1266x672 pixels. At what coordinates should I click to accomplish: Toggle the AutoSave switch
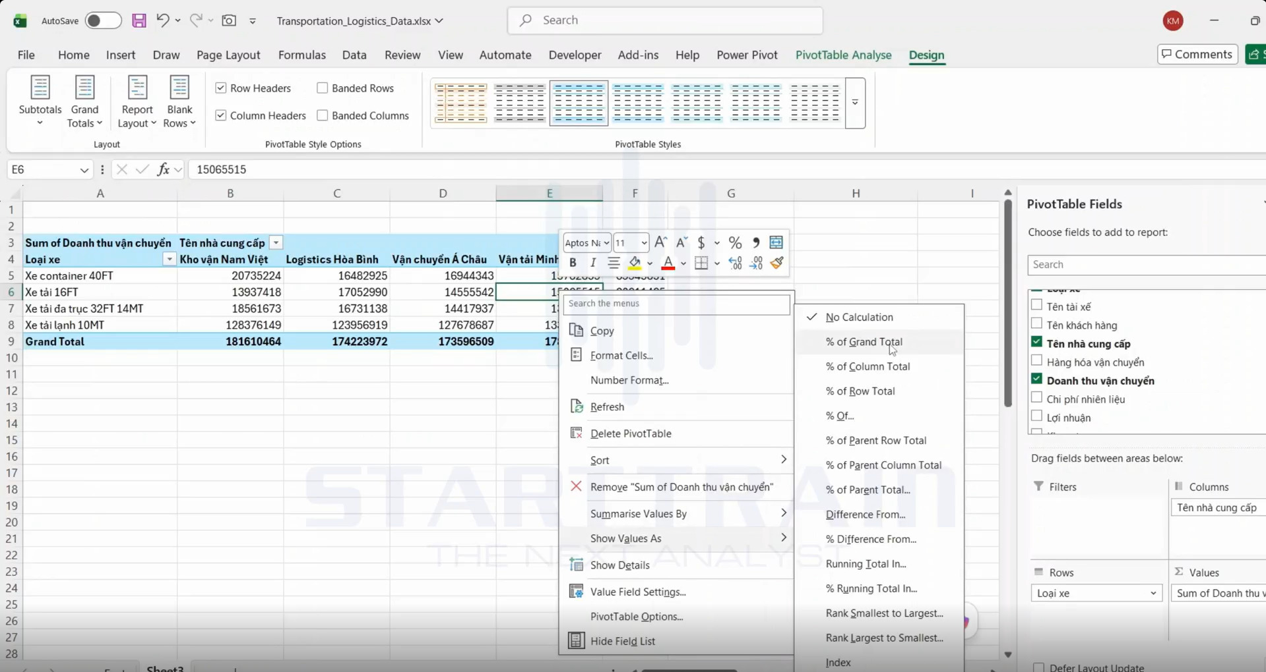click(x=103, y=20)
